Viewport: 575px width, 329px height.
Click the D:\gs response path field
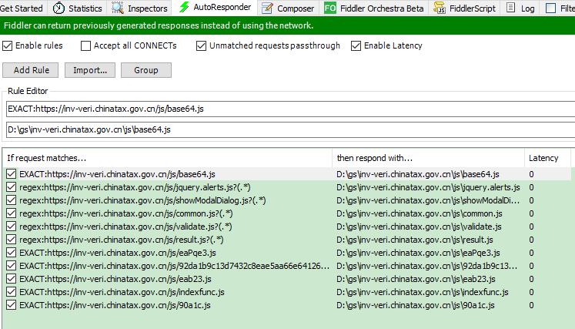point(290,129)
